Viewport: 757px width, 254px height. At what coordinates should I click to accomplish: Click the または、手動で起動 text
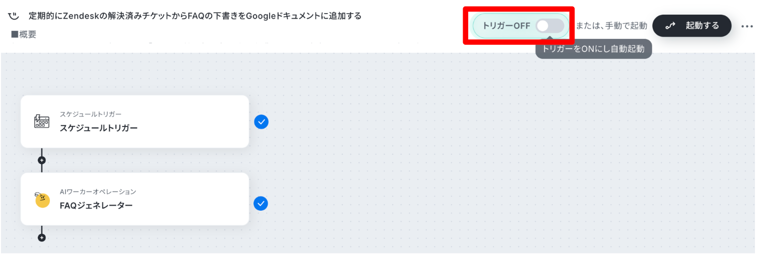coord(611,26)
